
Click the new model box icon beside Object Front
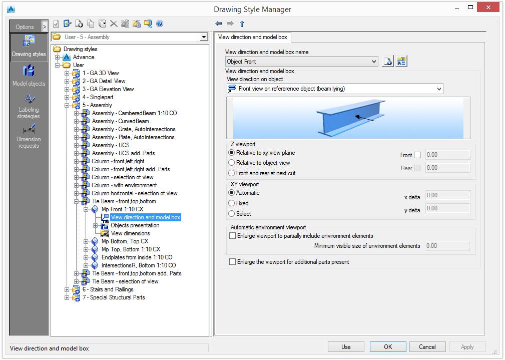(388, 61)
